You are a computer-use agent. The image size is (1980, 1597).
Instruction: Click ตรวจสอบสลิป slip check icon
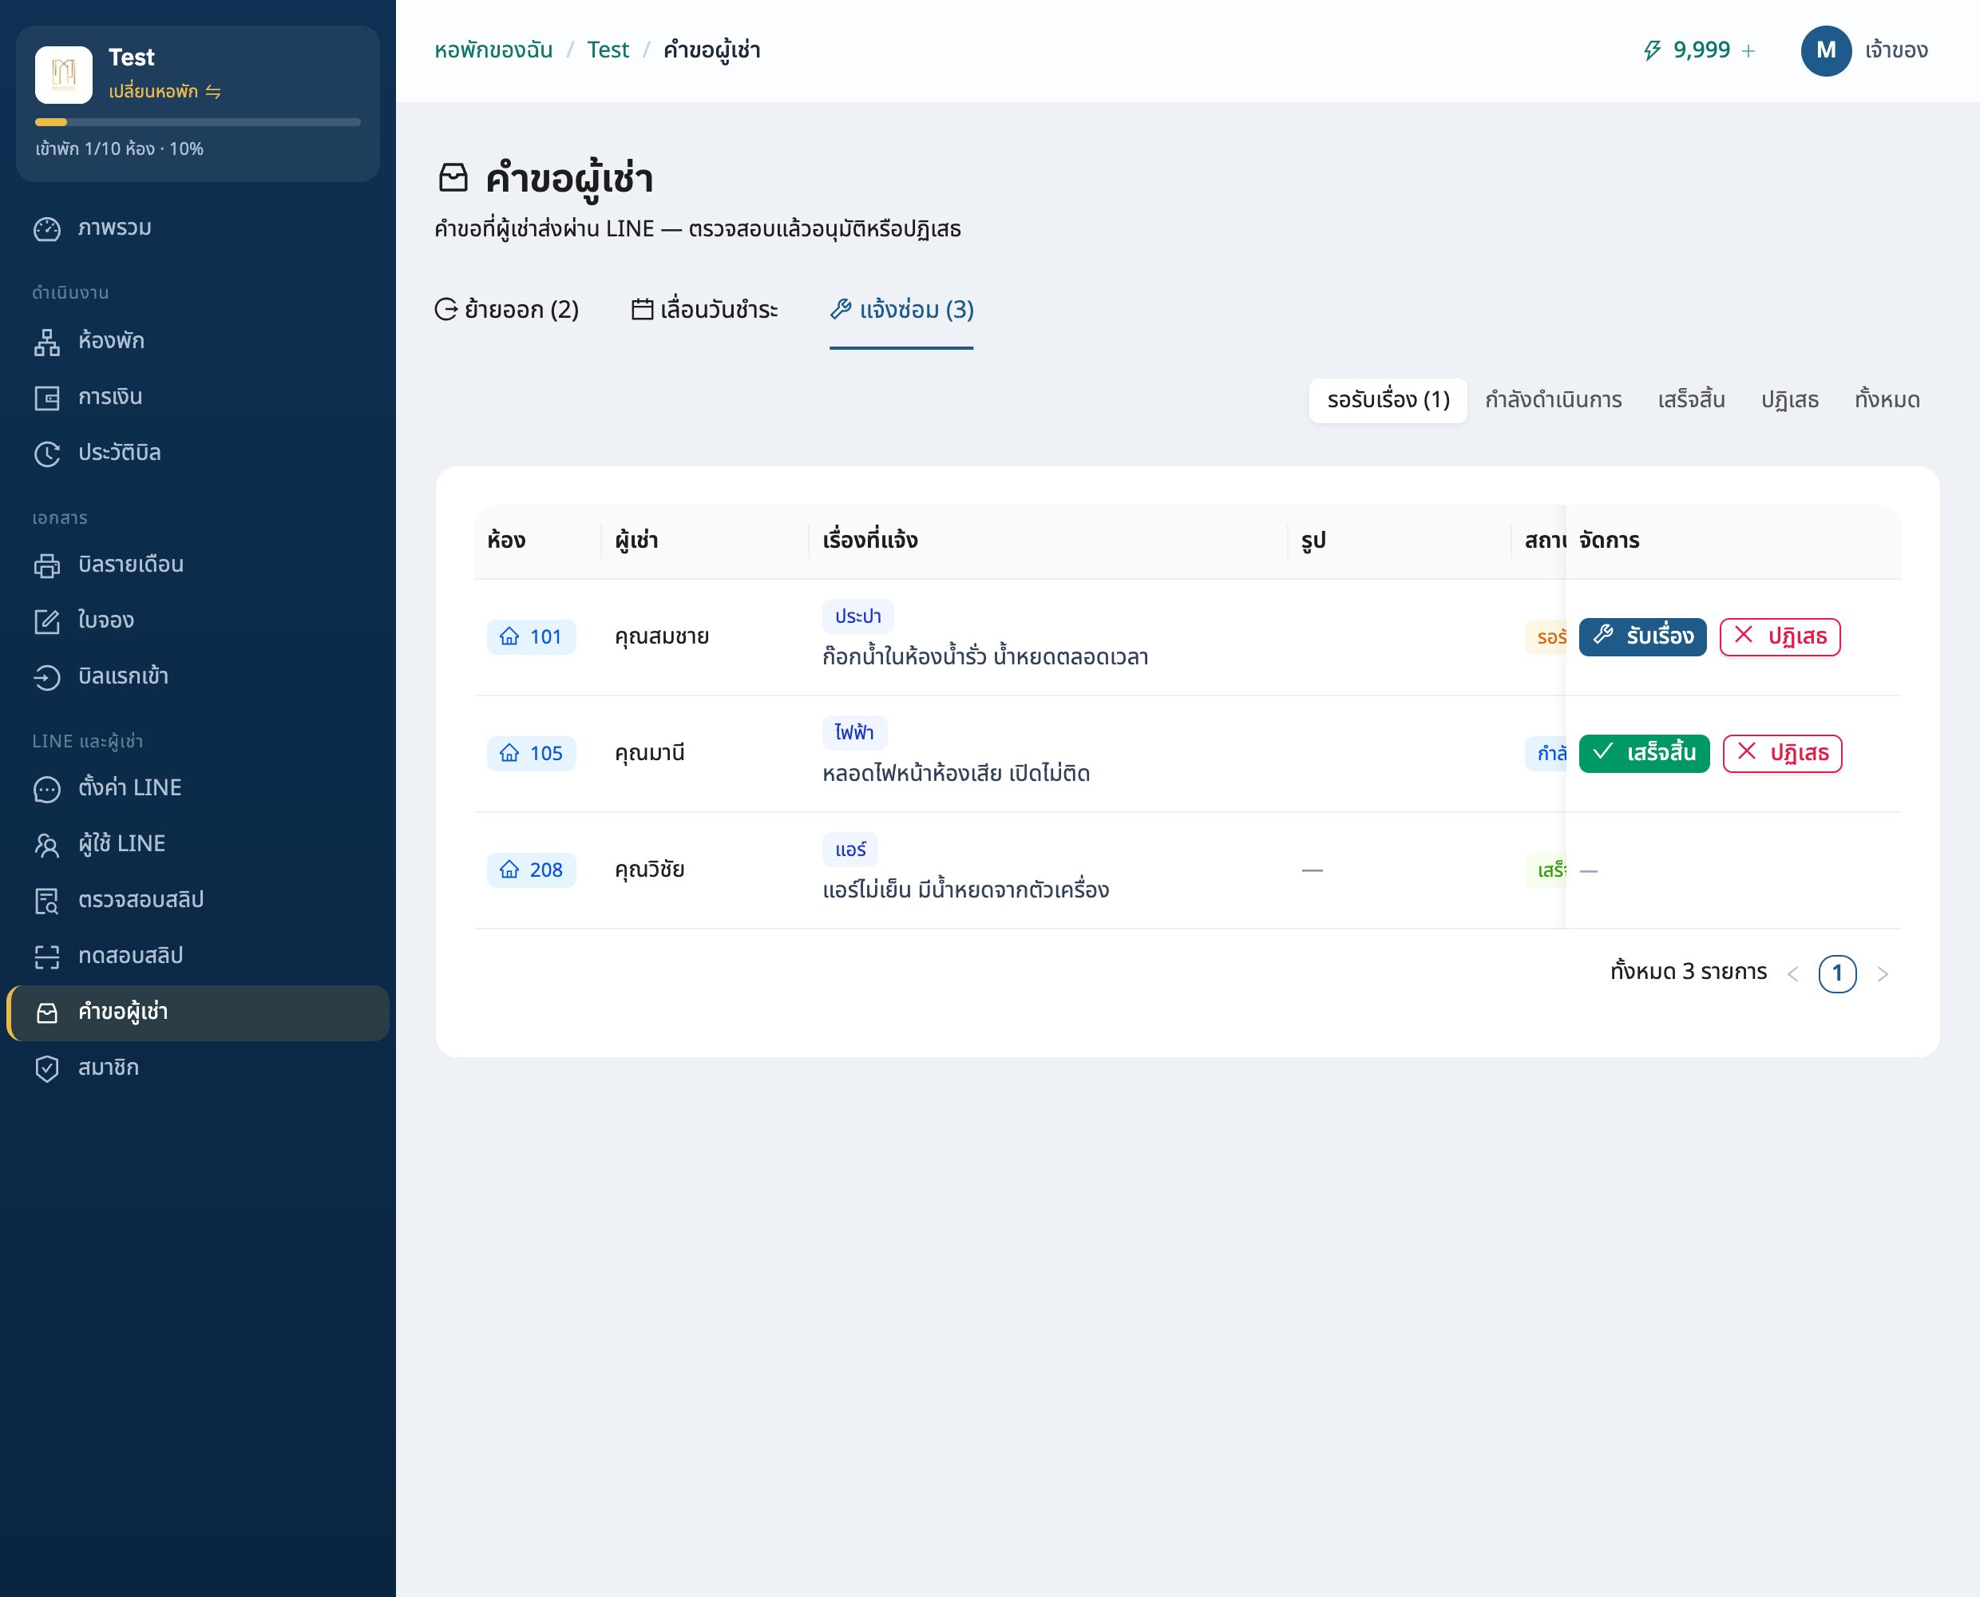point(47,901)
